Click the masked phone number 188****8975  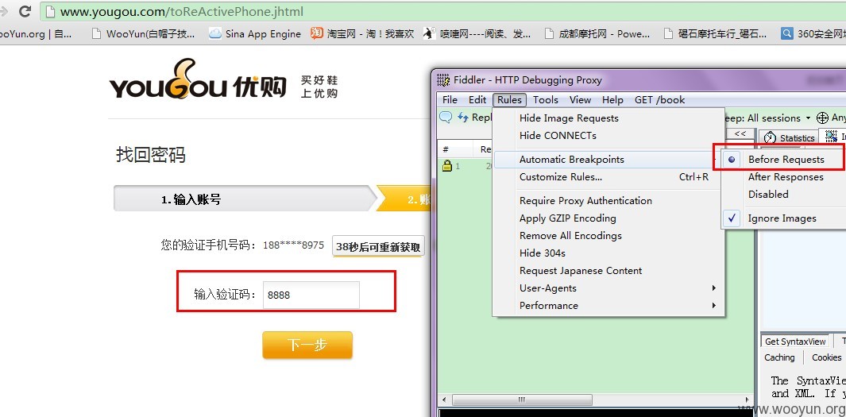coord(293,245)
